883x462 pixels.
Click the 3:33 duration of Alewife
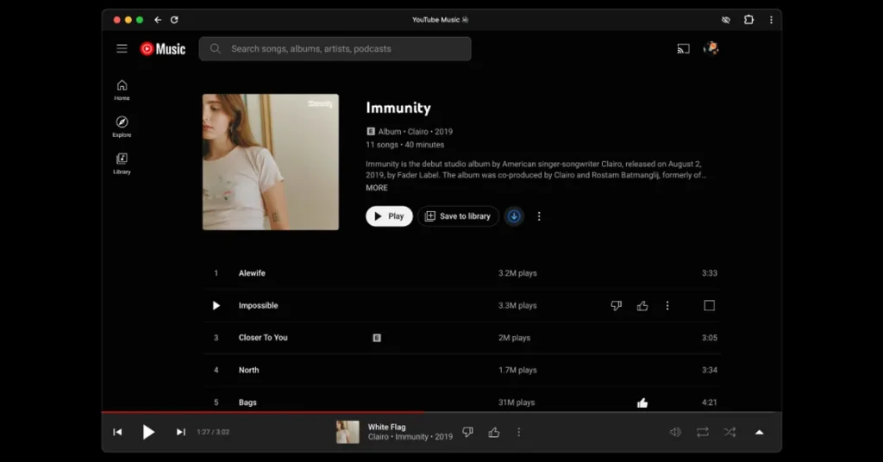710,273
